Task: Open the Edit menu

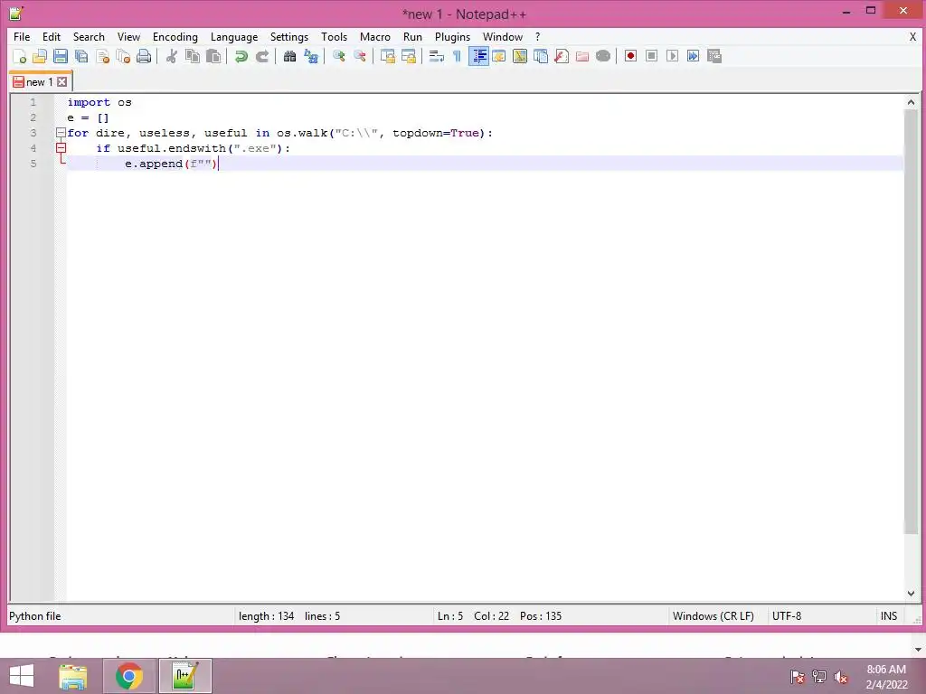Action: [x=52, y=36]
